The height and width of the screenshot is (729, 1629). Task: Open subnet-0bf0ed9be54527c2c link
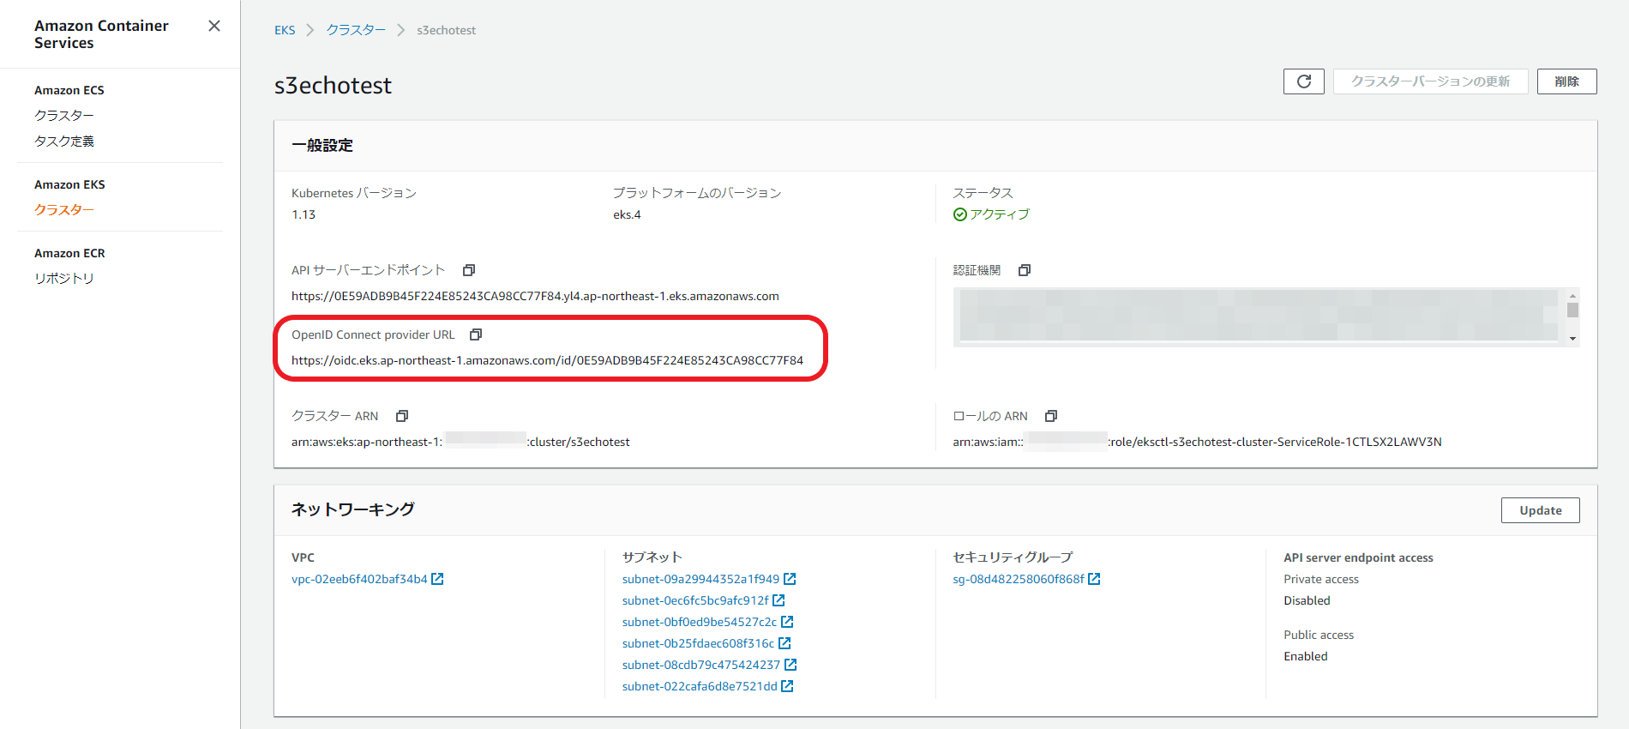700,622
